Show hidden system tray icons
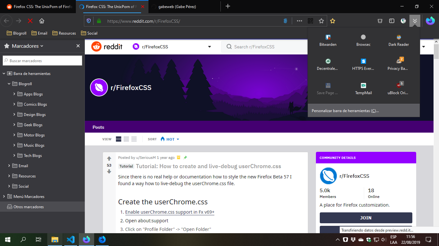The width and height of the screenshot is (439, 246). [x=337, y=240]
